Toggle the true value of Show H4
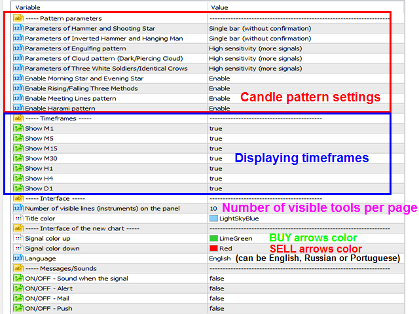 tap(215, 179)
